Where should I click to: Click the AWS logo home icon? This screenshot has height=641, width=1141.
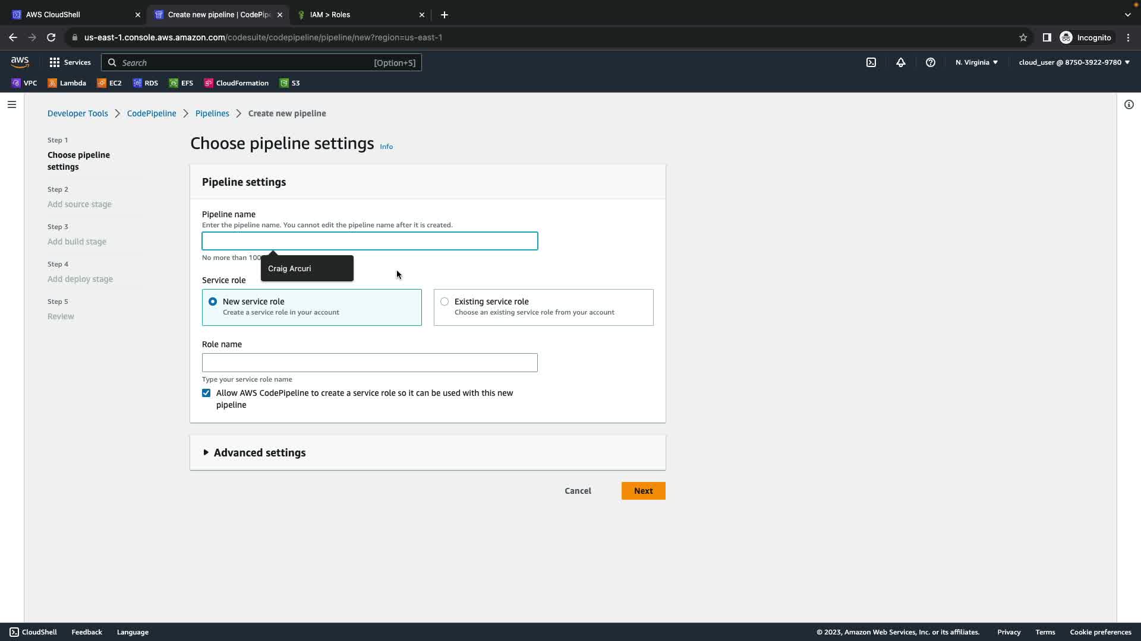pos(20,62)
